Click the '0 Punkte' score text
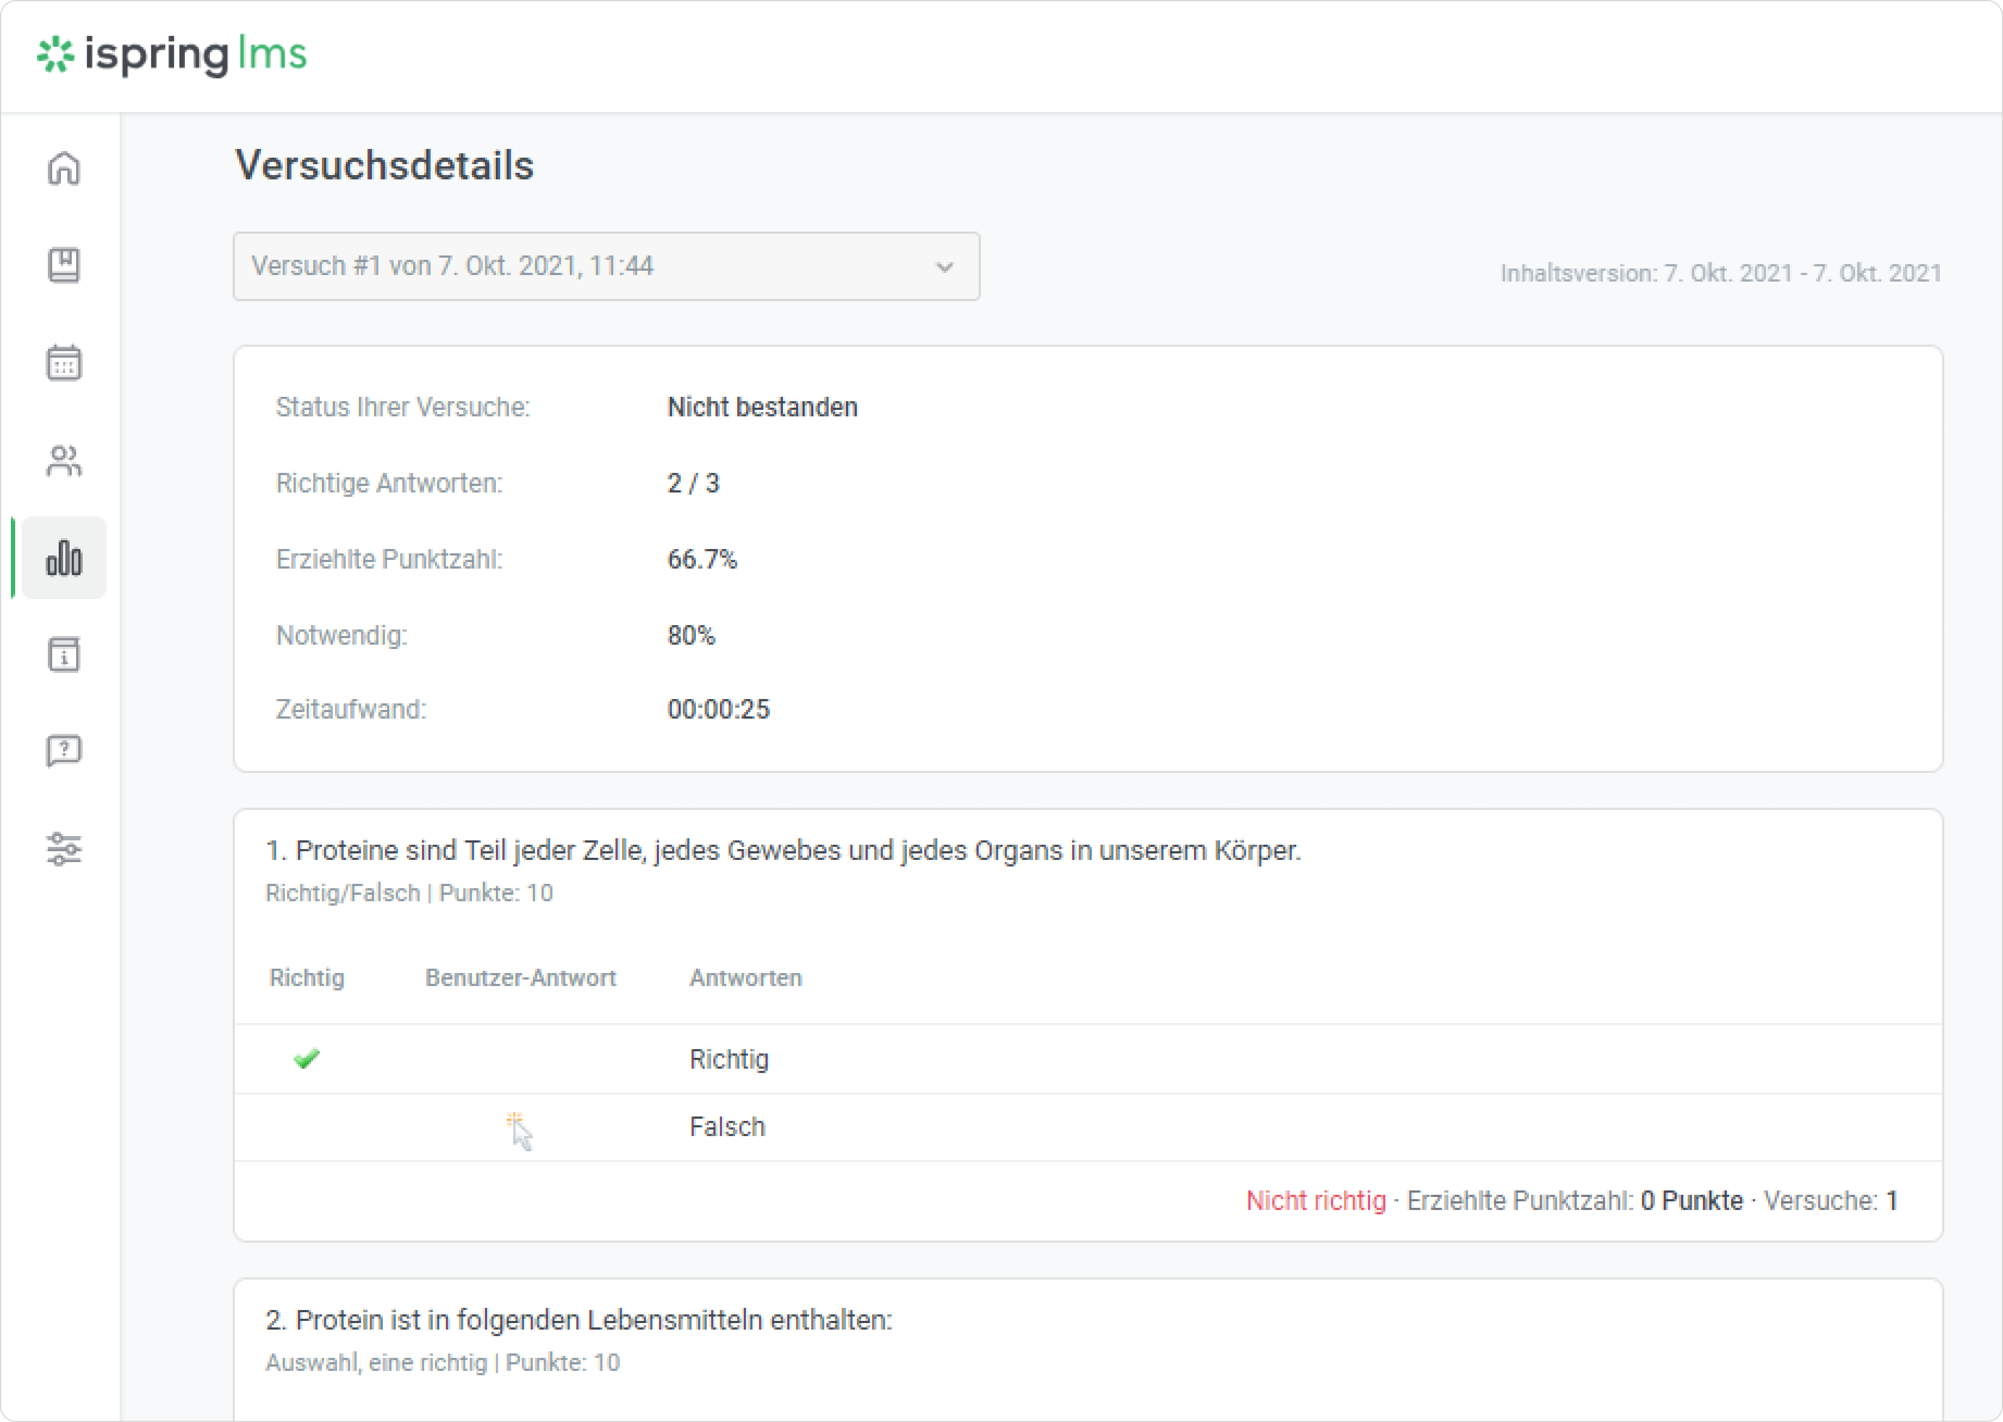Viewport: 2003px width, 1422px height. point(1691,1200)
